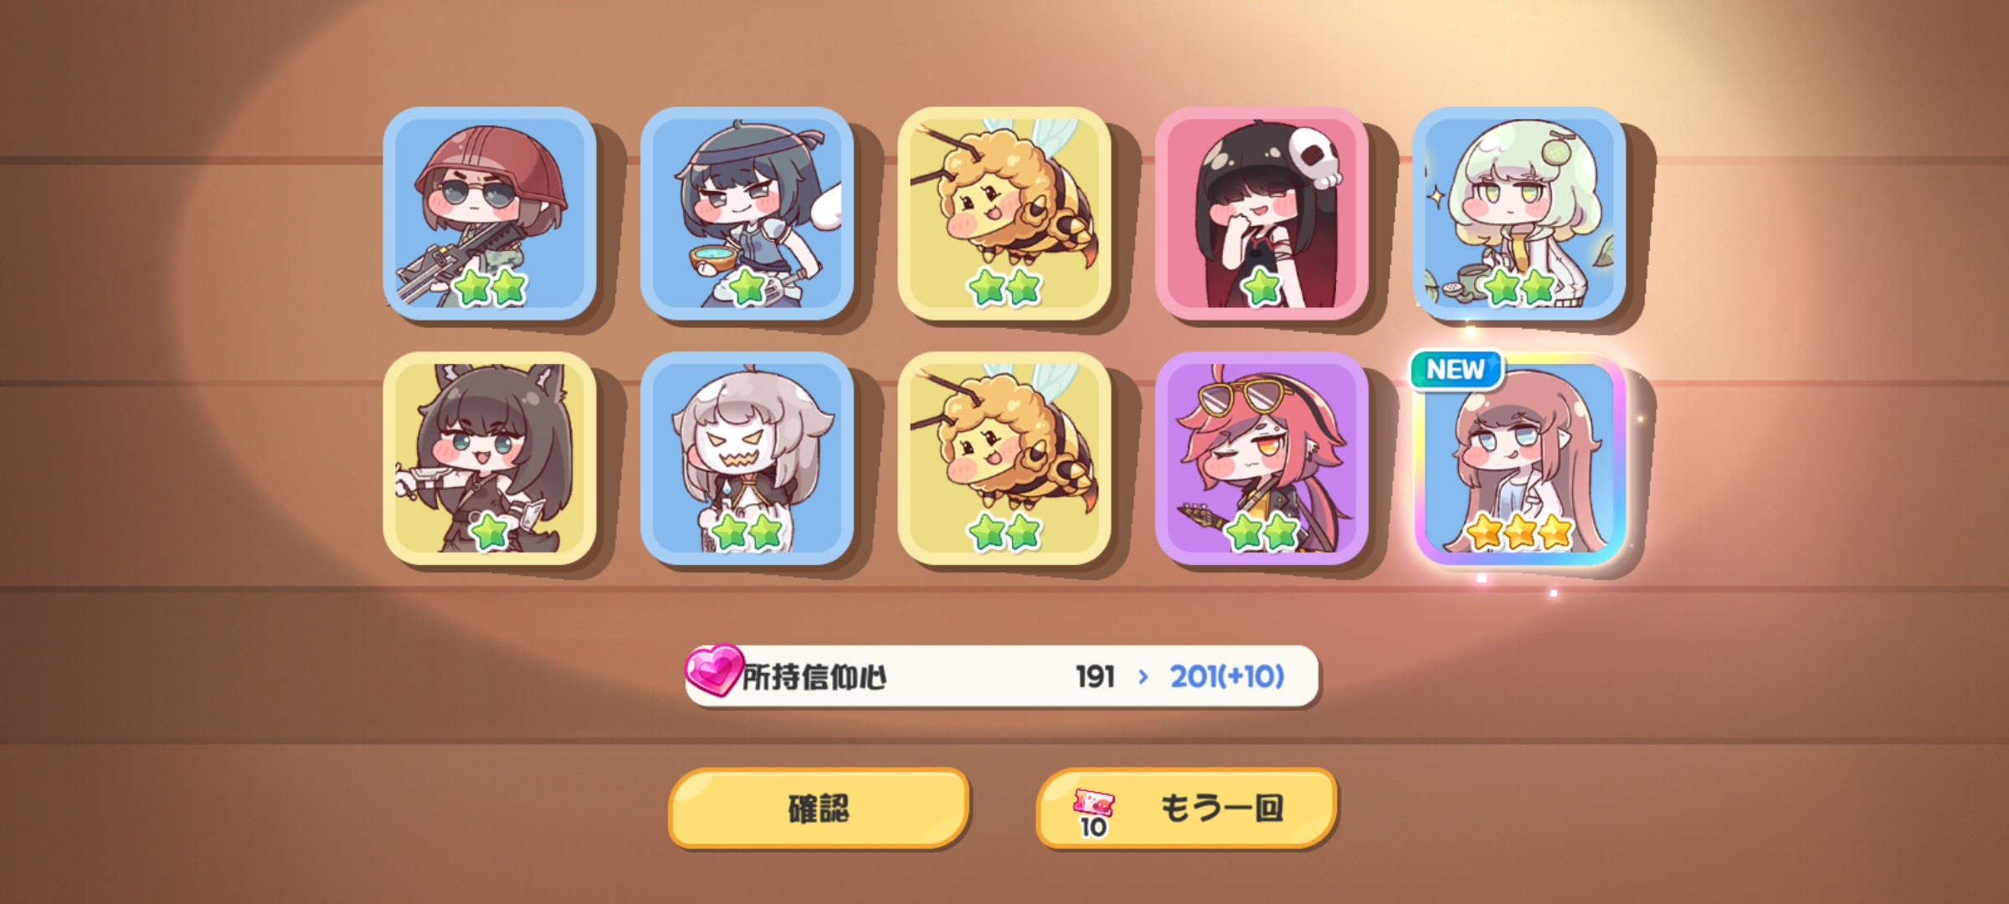The height and width of the screenshot is (904, 2009).
Task: Click the three gold stars on new card
Action: [x=1519, y=532]
